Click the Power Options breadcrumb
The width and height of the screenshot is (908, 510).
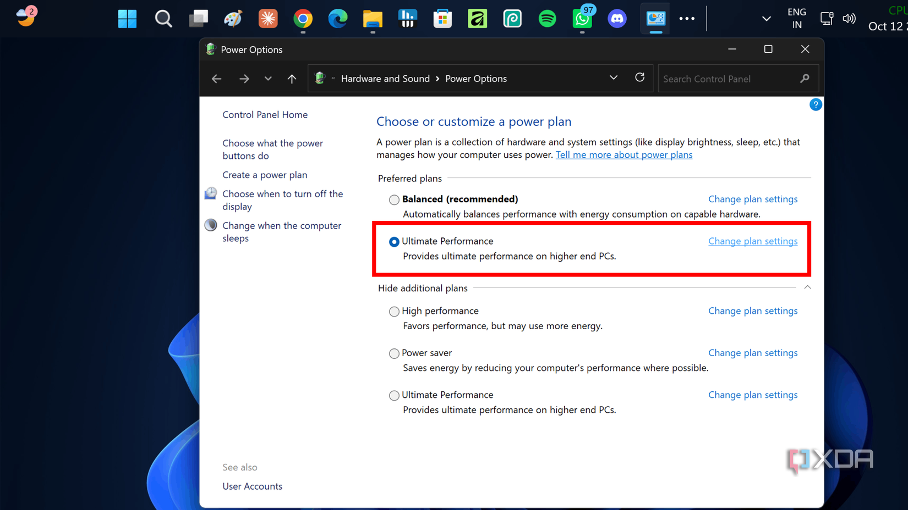pos(476,79)
